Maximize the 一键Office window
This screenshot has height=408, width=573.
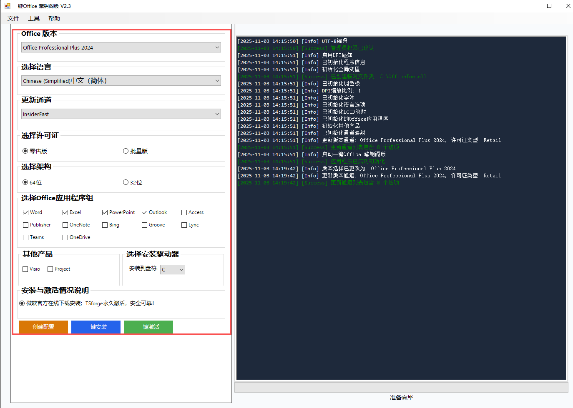tap(549, 6)
